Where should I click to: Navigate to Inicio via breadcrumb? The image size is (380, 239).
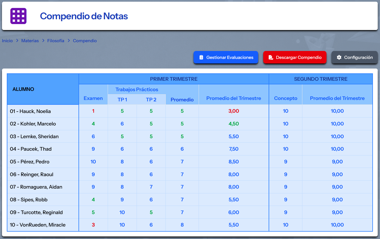(x=7, y=40)
